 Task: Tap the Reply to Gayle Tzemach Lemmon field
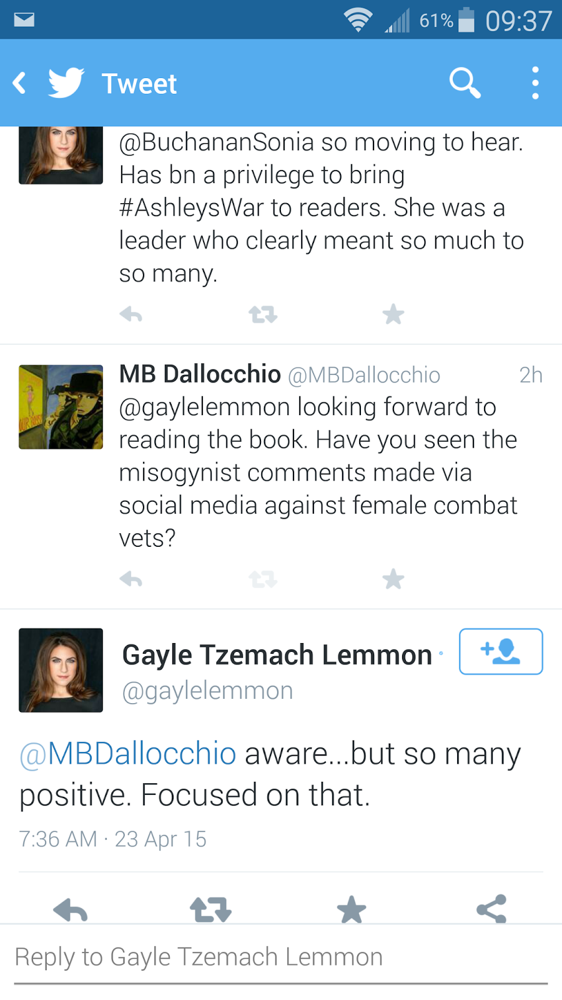click(x=281, y=957)
